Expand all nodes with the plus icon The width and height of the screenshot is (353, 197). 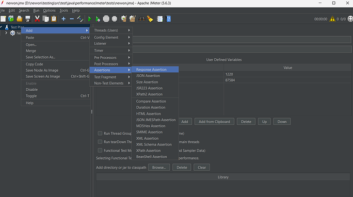click(63, 19)
